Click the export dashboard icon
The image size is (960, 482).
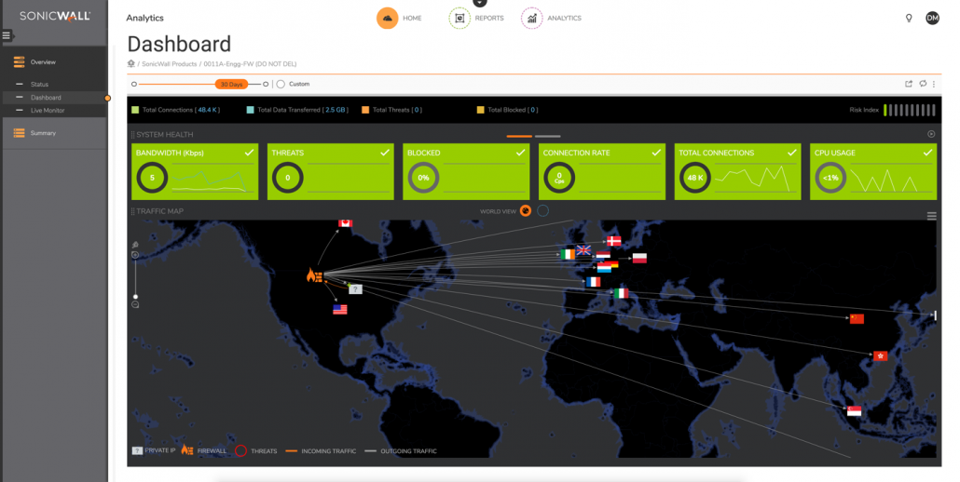point(909,84)
